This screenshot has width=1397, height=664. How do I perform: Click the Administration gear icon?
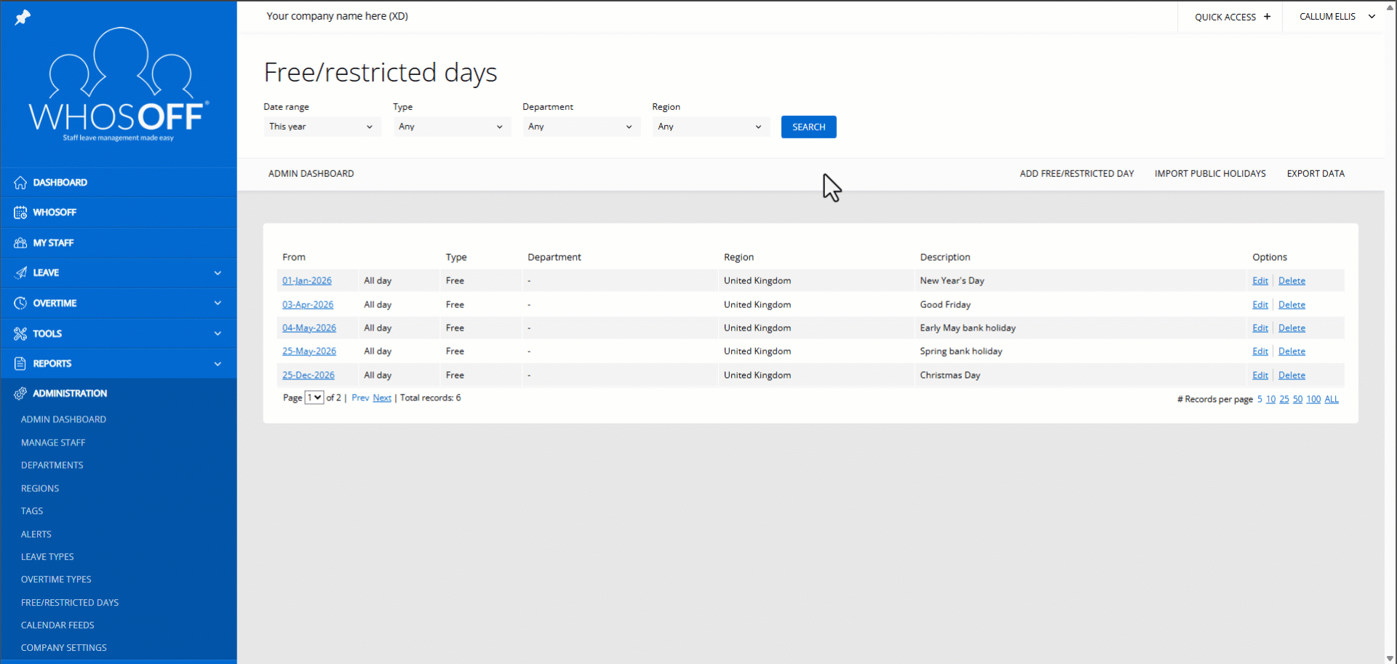[x=20, y=394]
